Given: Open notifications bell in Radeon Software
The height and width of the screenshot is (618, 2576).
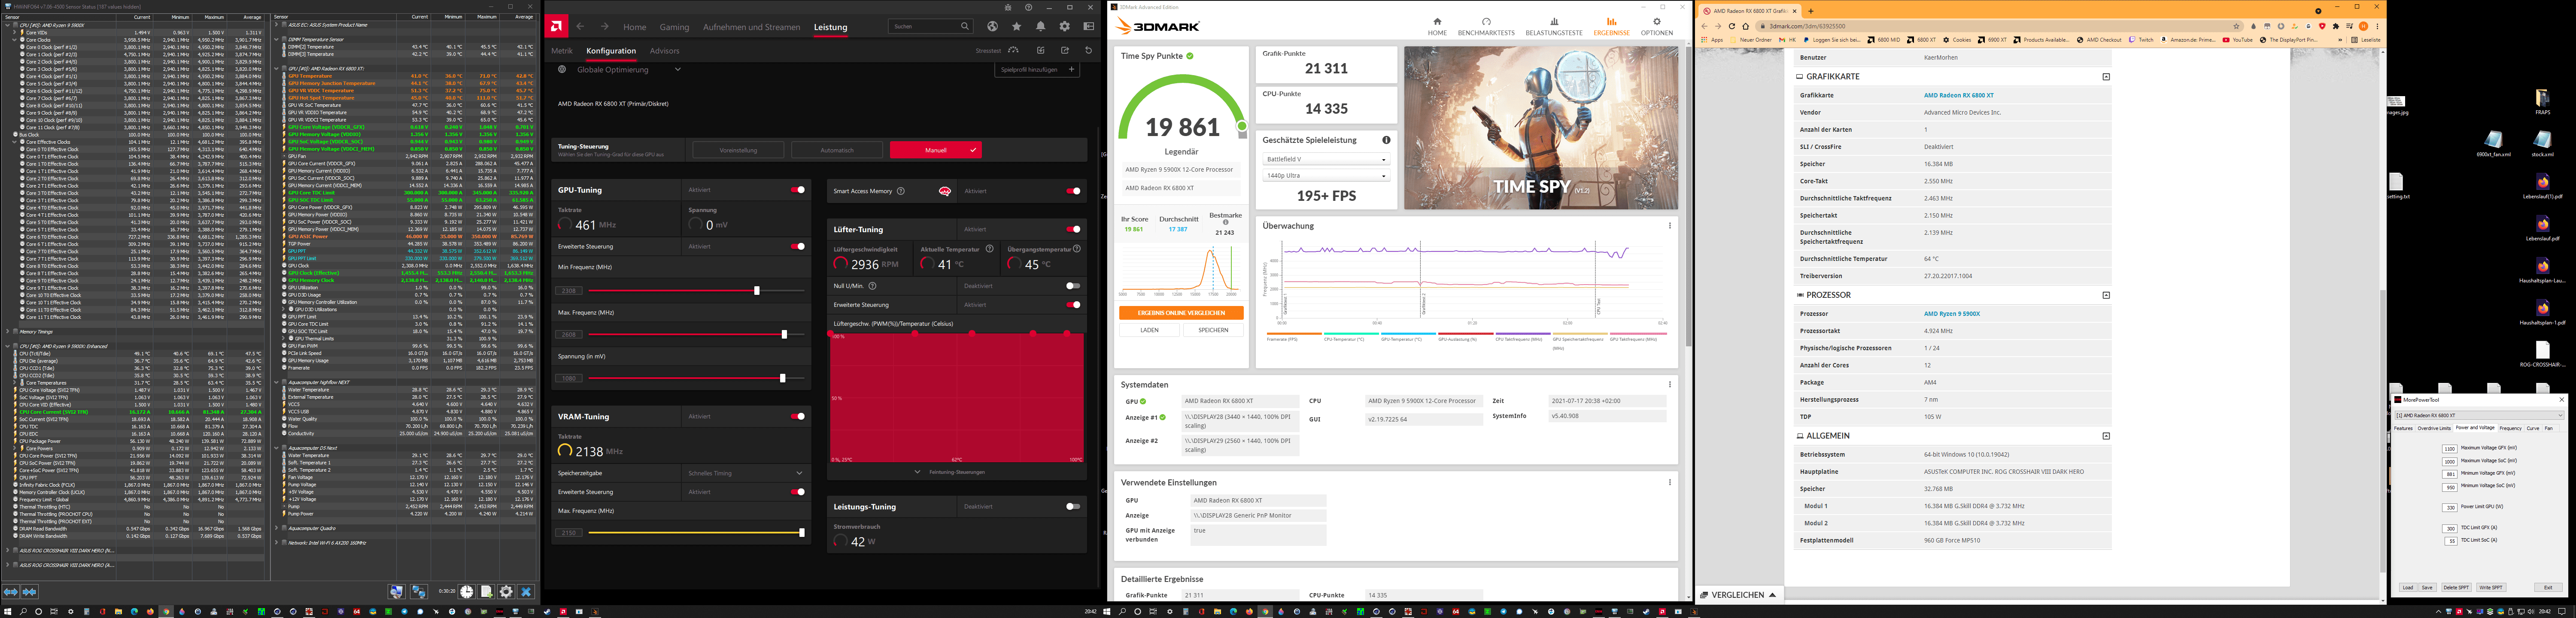Looking at the screenshot, I should (1041, 27).
